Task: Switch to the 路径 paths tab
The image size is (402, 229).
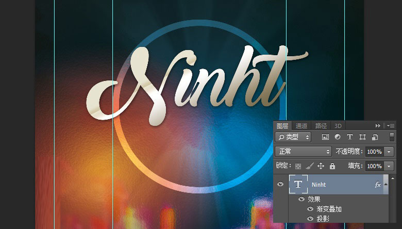Action: (x=321, y=126)
